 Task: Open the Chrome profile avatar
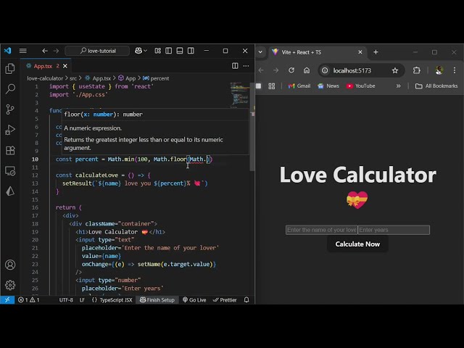pyautogui.click(x=439, y=70)
